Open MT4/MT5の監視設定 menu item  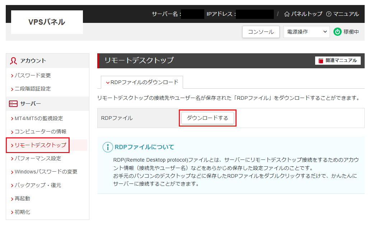[38, 118]
